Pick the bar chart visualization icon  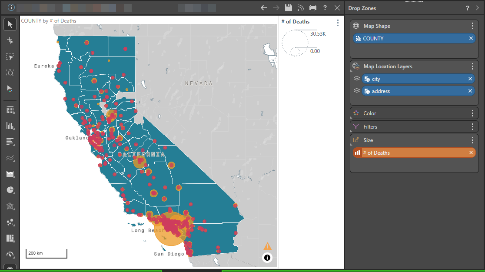[10, 126]
